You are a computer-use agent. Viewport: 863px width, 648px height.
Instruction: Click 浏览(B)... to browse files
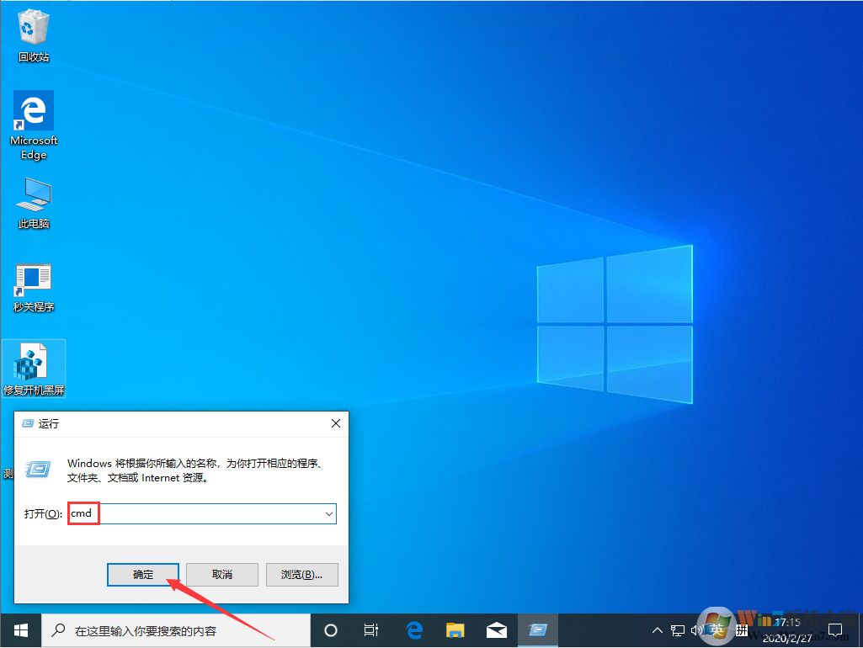301,574
